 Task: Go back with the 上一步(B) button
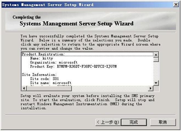108,122
